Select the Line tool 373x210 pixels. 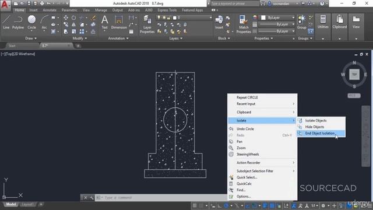click(x=6, y=22)
